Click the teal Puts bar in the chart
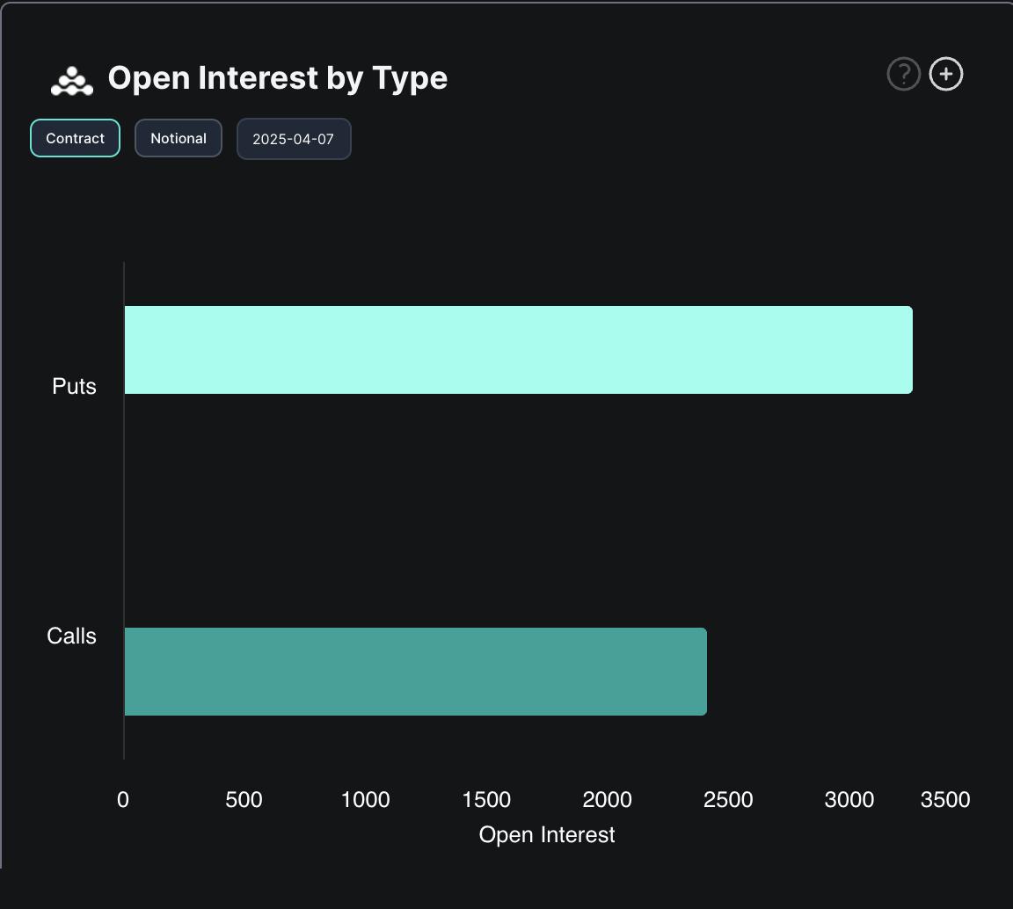This screenshot has height=909, width=1013. (x=519, y=349)
